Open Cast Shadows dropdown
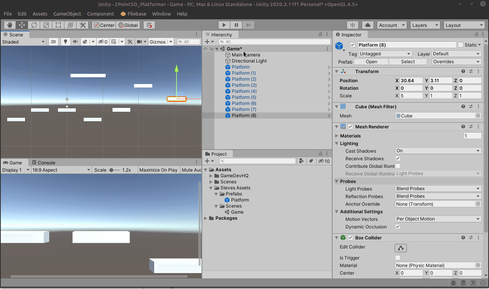Screen dimensions: 489x289 click(x=438, y=151)
